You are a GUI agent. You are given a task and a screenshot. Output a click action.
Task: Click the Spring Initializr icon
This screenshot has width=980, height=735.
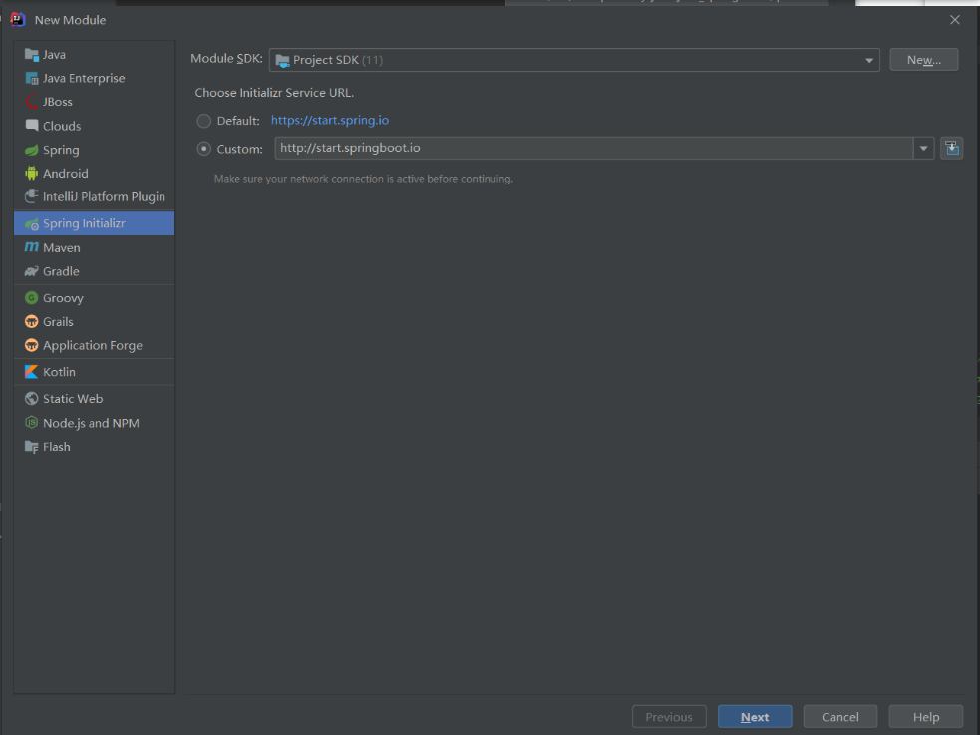pos(31,223)
